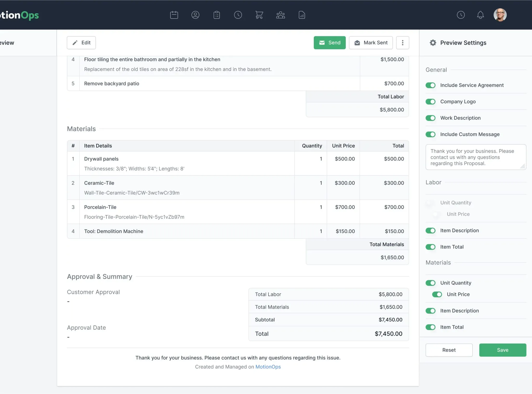Open the reports document icon in navigation
Screen dimensions: 532x394
(x=302, y=15)
